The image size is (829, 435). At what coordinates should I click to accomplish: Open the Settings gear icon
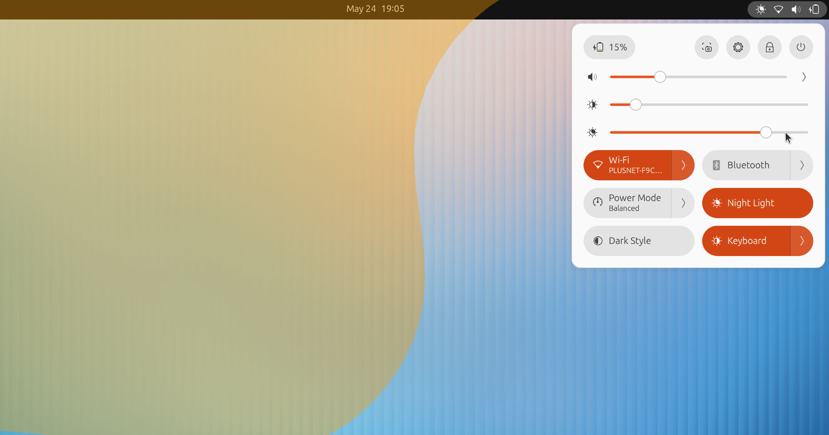[738, 47]
